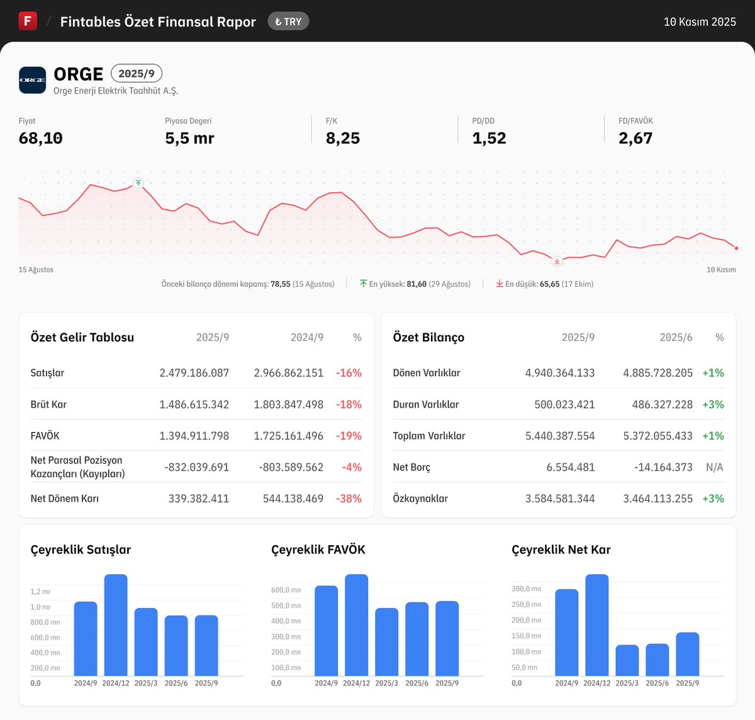This screenshot has width=755, height=720.
Task: Select the up arrow next to En yüksek
Action: (363, 284)
